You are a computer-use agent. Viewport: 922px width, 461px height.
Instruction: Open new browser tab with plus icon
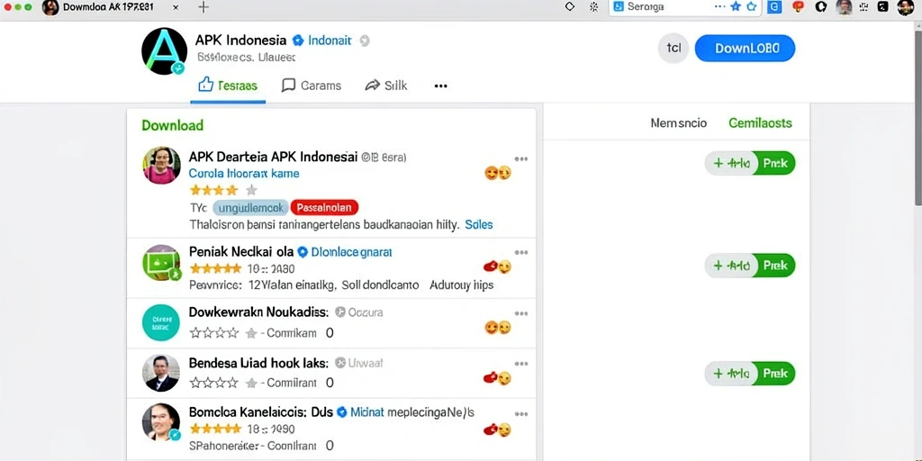coord(203,7)
